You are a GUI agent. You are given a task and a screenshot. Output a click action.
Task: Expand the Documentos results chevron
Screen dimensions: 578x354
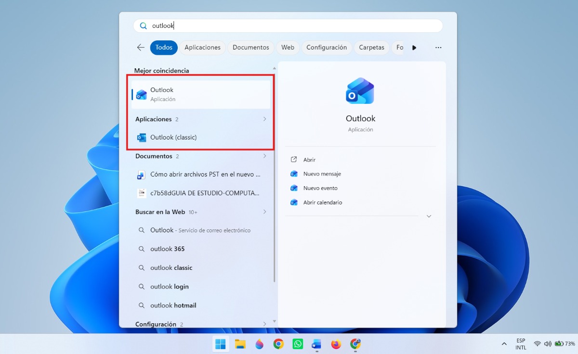(x=264, y=156)
